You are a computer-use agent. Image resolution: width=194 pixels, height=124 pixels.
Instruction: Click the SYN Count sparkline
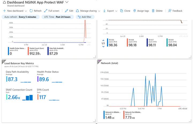(x=54, y=100)
